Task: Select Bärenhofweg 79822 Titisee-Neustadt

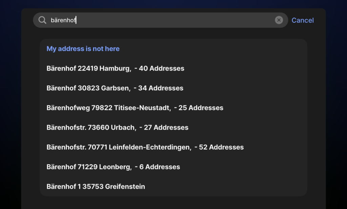Action: [108, 108]
